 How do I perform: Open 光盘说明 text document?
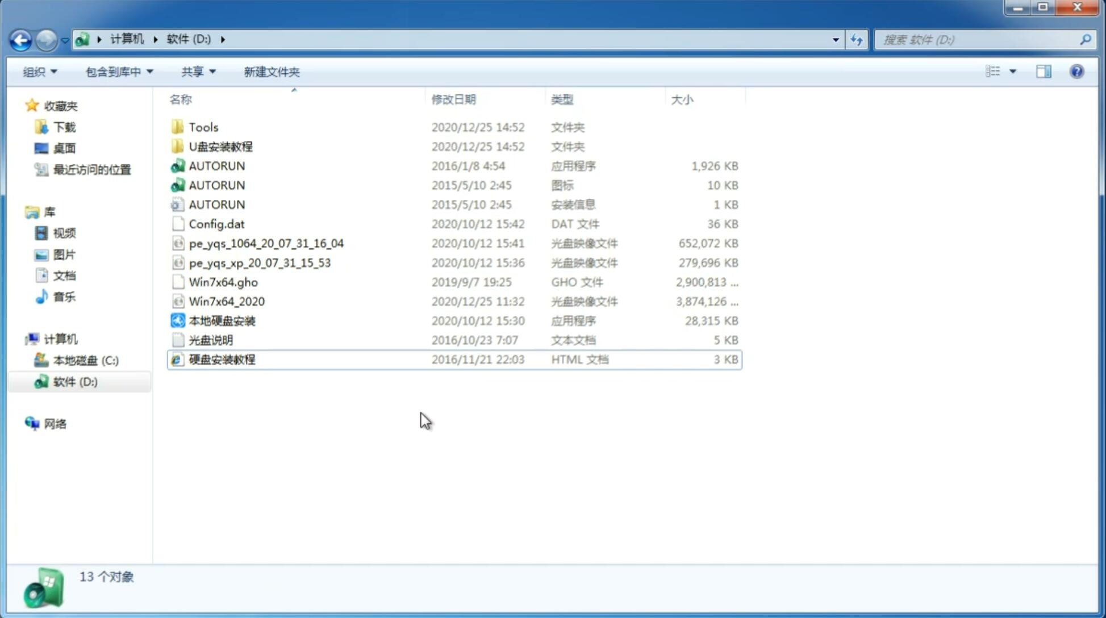(x=210, y=339)
